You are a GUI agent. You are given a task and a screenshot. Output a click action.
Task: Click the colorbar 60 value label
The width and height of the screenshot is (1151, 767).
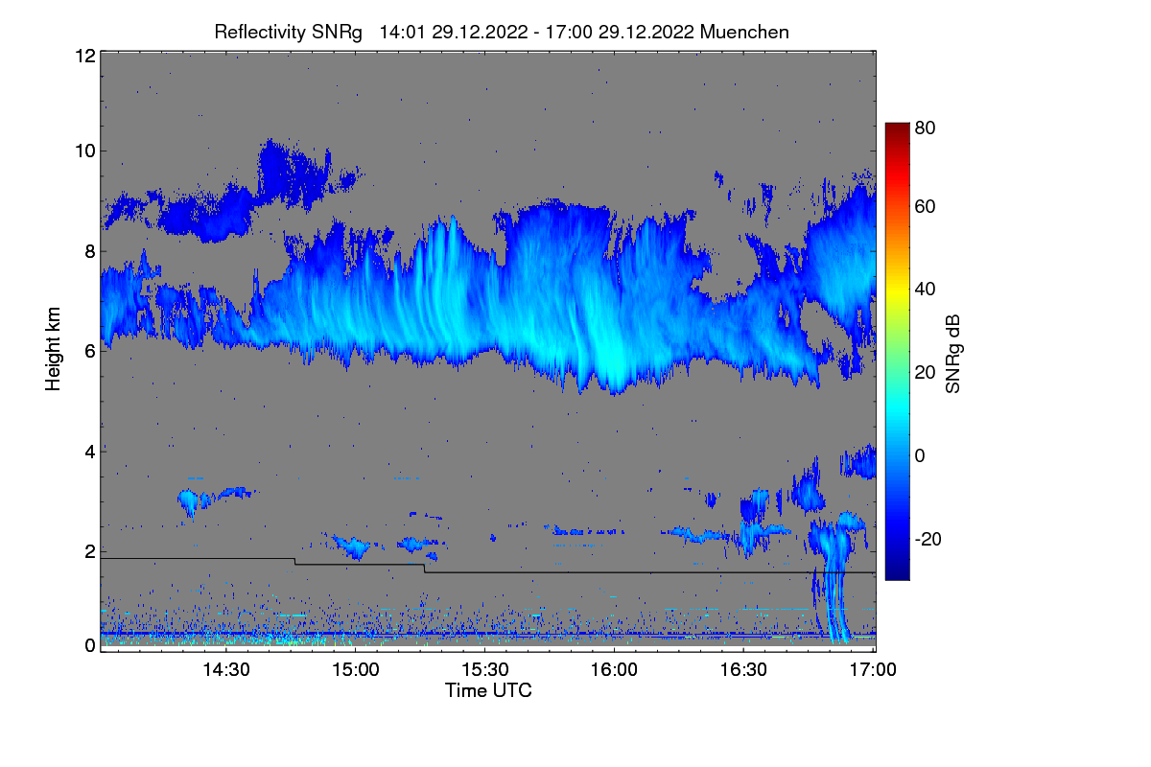pyautogui.click(x=925, y=207)
